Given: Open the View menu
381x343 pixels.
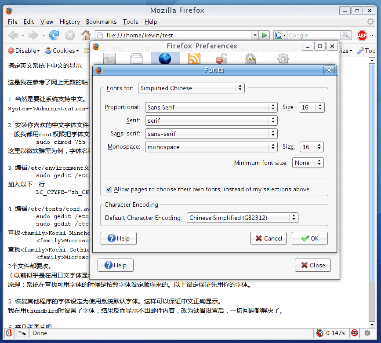Looking at the screenshot, I should (47, 22).
